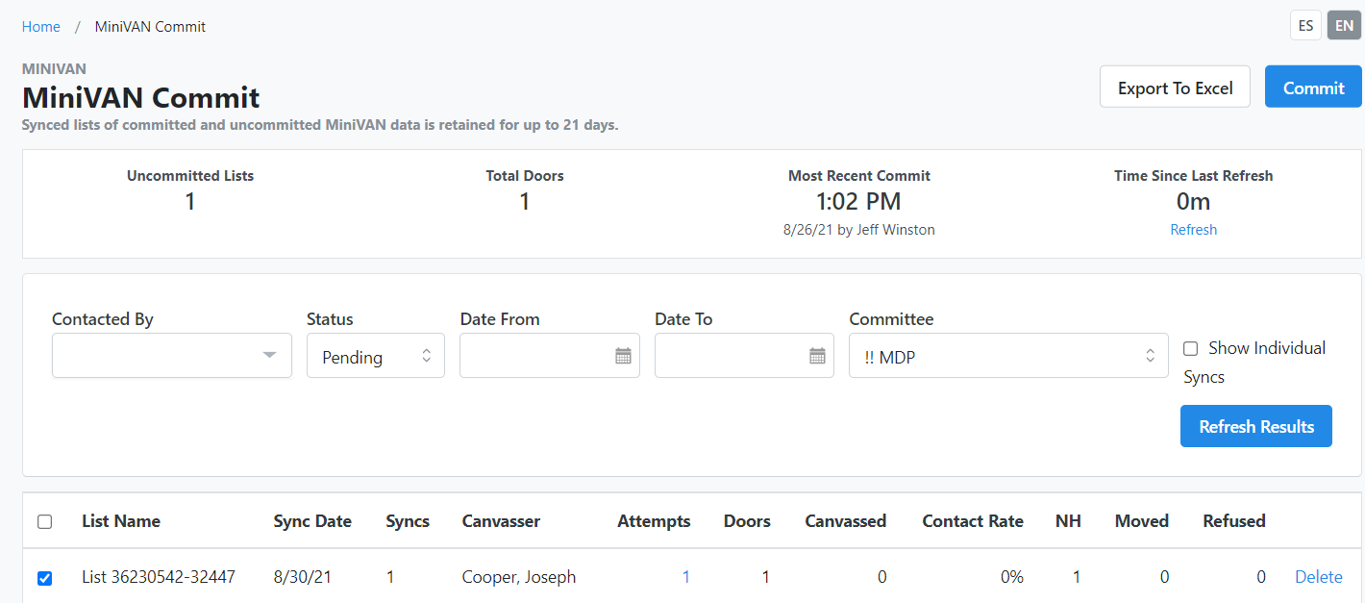Open the Date From calendar icon
1365x603 pixels.
[x=623, y=356]
